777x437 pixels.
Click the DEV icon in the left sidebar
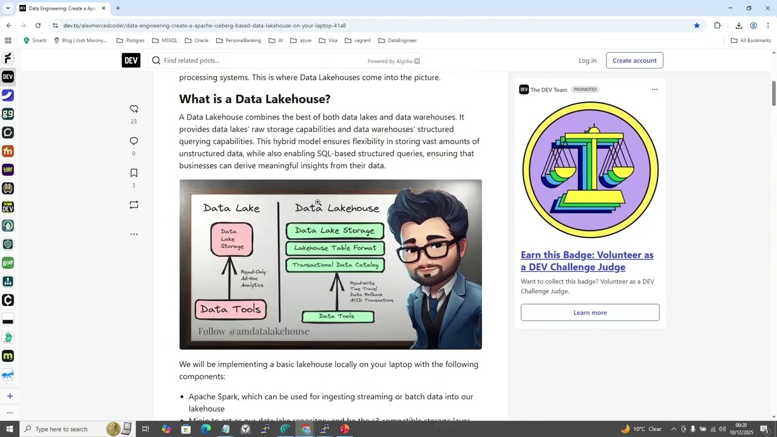click(8, 77)
